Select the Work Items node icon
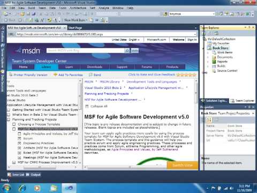This screenshot has width=257, height=193. (x=214, y=53)
